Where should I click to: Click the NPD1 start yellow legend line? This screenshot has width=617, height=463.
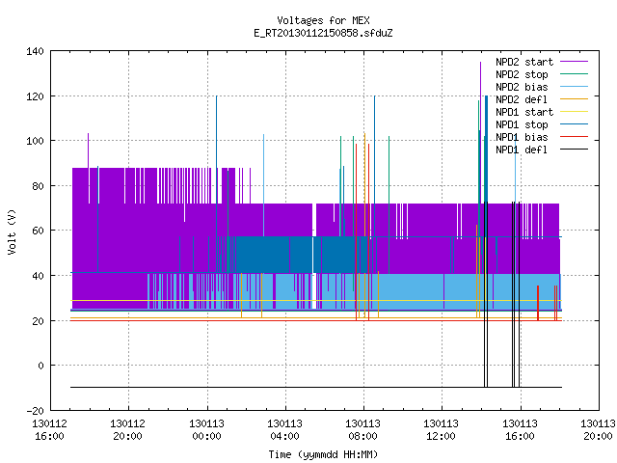574,112
